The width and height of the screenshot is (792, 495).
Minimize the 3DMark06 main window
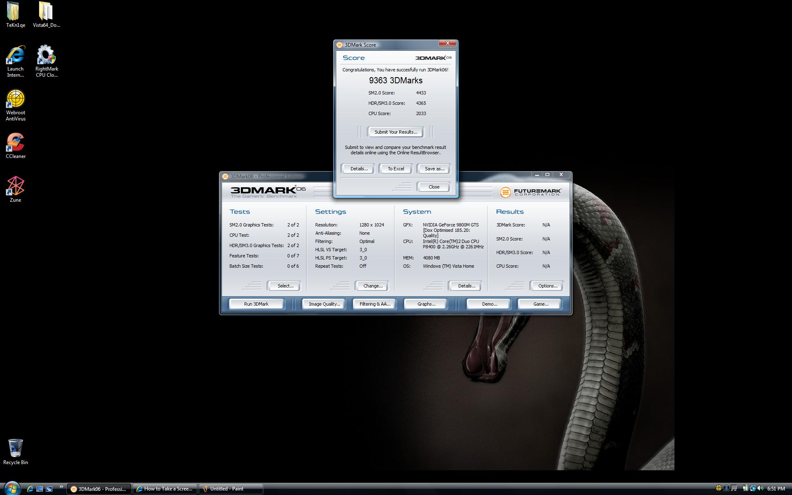537,175
